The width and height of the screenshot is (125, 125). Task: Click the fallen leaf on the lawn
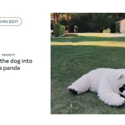[x=72, y=105]
